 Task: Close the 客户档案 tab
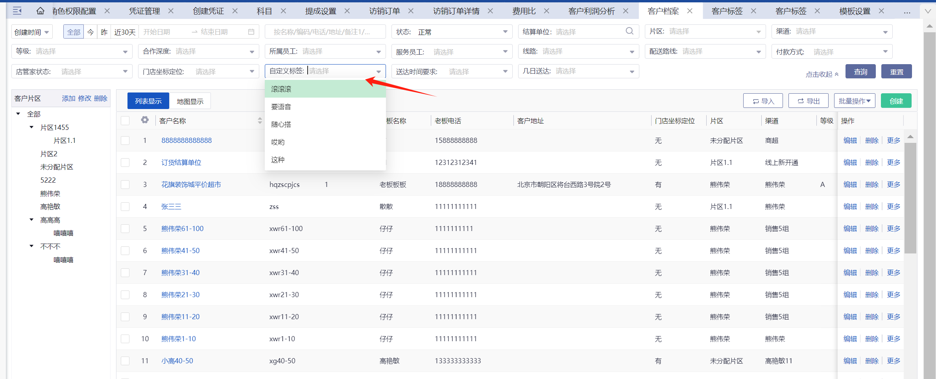point(690,11)
